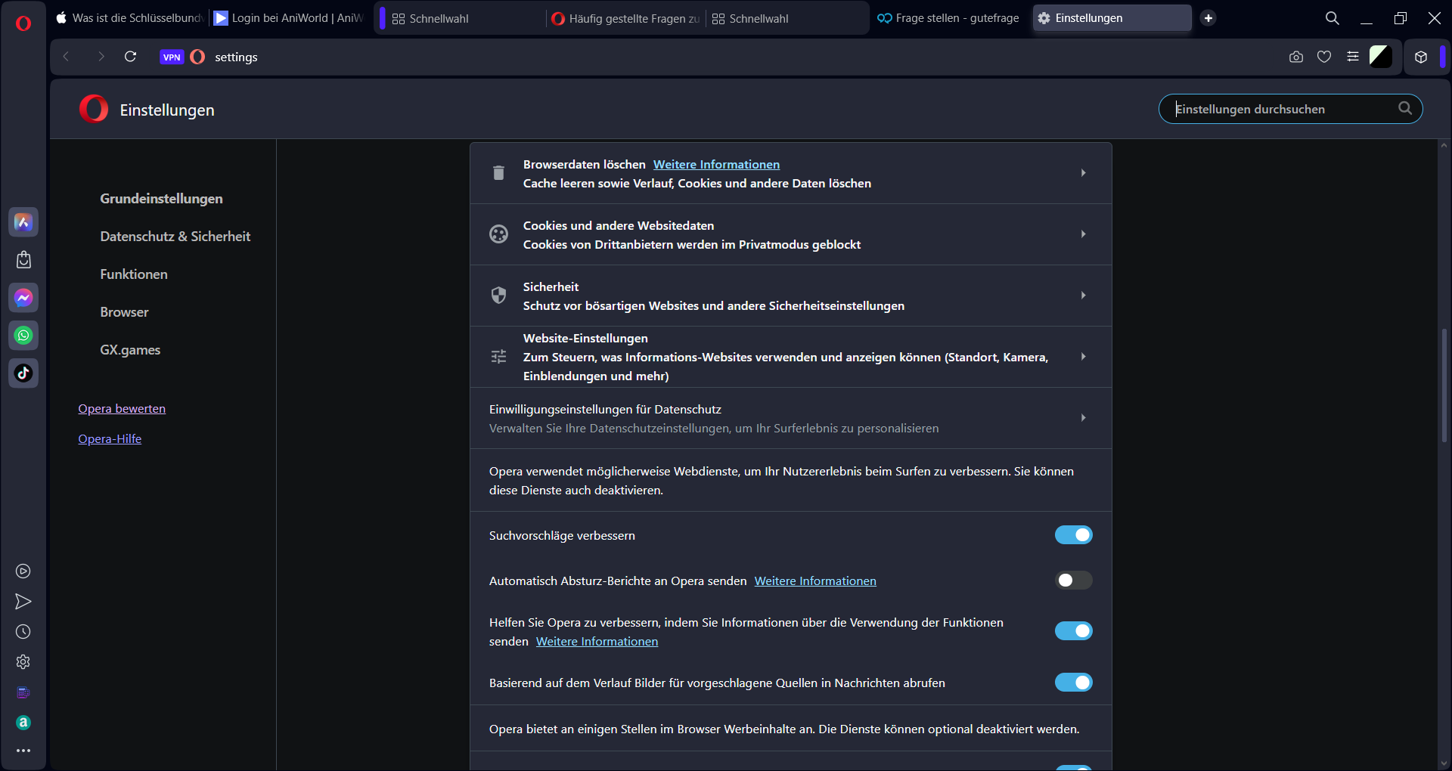1452x771 pixels.
Task: Click the snapshot camera icon
Action: click(x=1295, y=57)
